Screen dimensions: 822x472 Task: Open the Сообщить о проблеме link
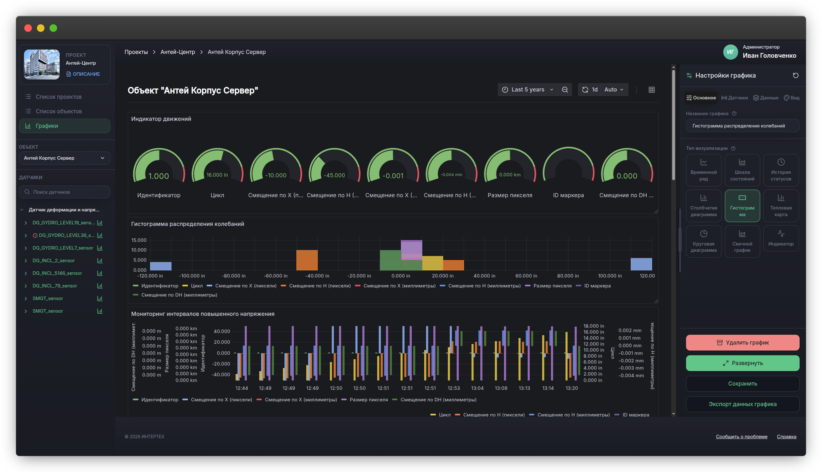click(741, 437)
